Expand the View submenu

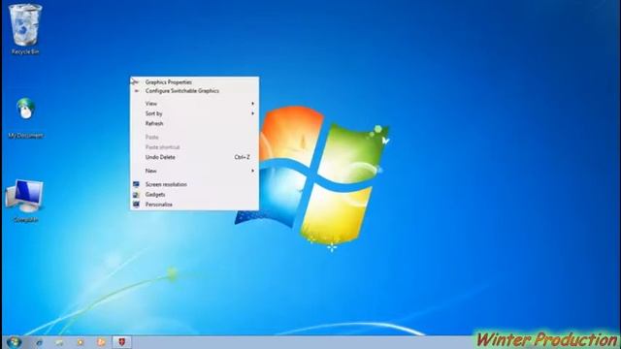[194, 104]
